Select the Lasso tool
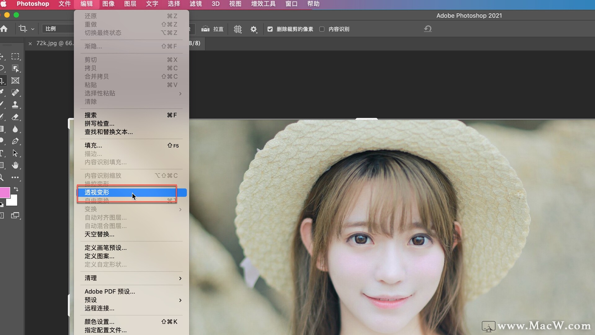 coord(3,68)
